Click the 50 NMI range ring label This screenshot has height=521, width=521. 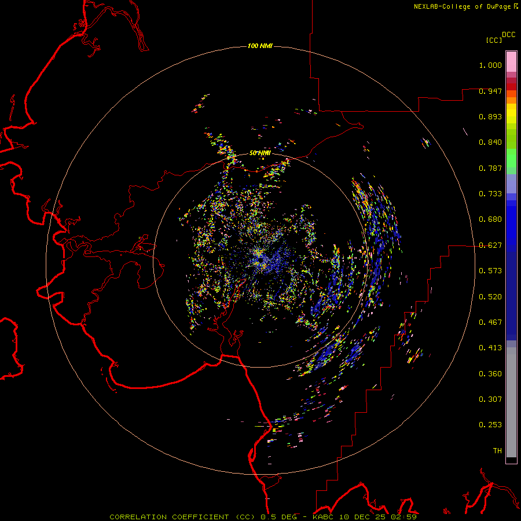click(x=260, y=153)
